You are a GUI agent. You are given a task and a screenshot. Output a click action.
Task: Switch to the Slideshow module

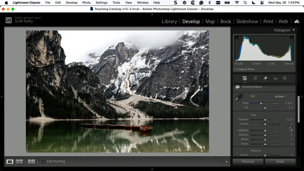click(x=247, y=22)
